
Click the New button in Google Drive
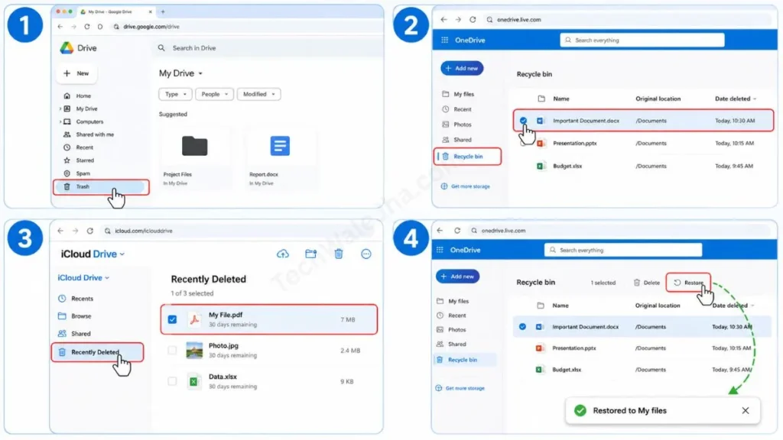(x=76, y=73)
